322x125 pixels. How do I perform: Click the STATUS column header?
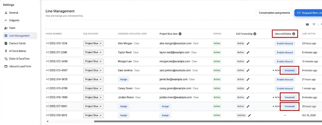(x=217, y=34)
